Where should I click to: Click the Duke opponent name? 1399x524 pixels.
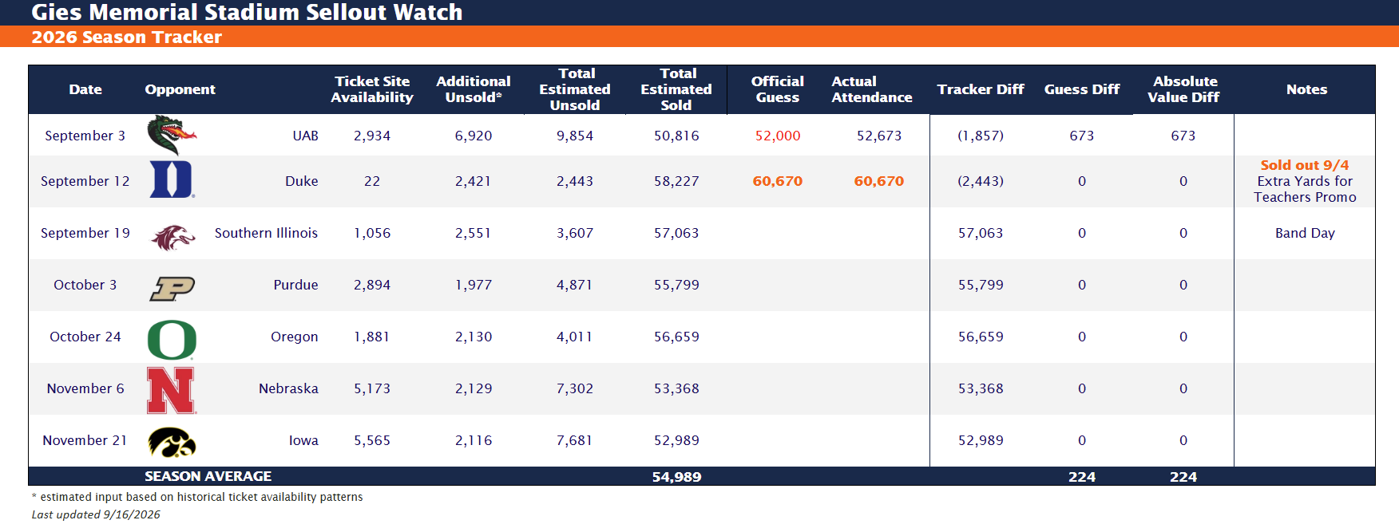301,181
